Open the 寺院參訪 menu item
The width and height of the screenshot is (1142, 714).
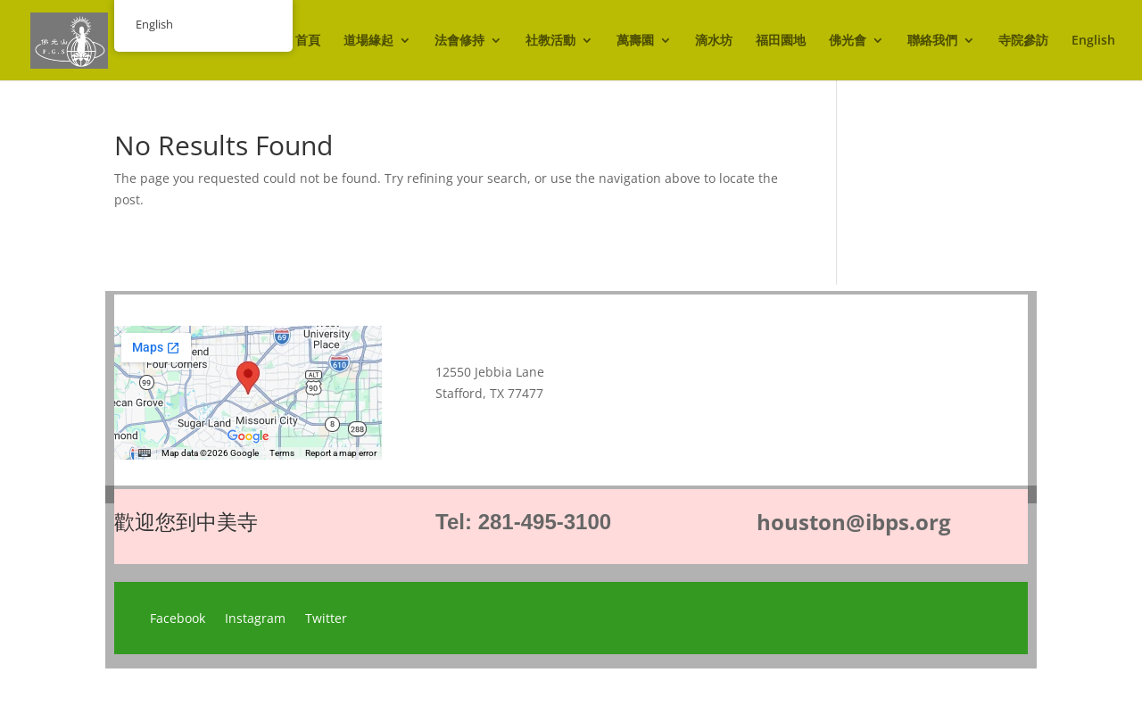[1023, 40]
